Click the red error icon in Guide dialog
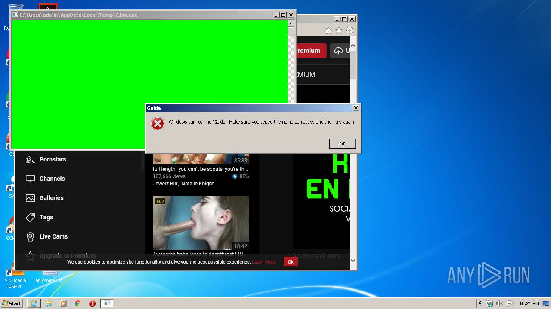The image size is (551, 309). pyautogui.click(x=158, y=124)
